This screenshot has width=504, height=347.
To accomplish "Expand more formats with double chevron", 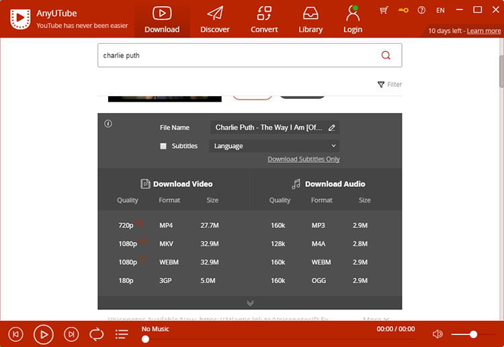I will click(x=250, y=303).
